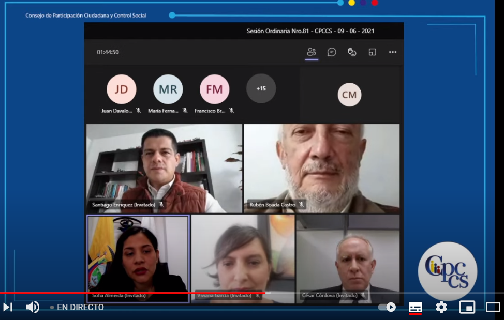Click the muted mic icon beside Francisco Br...
Viewport: 504px width, 320px height.
pyautogui.click(x=231, y=111)
